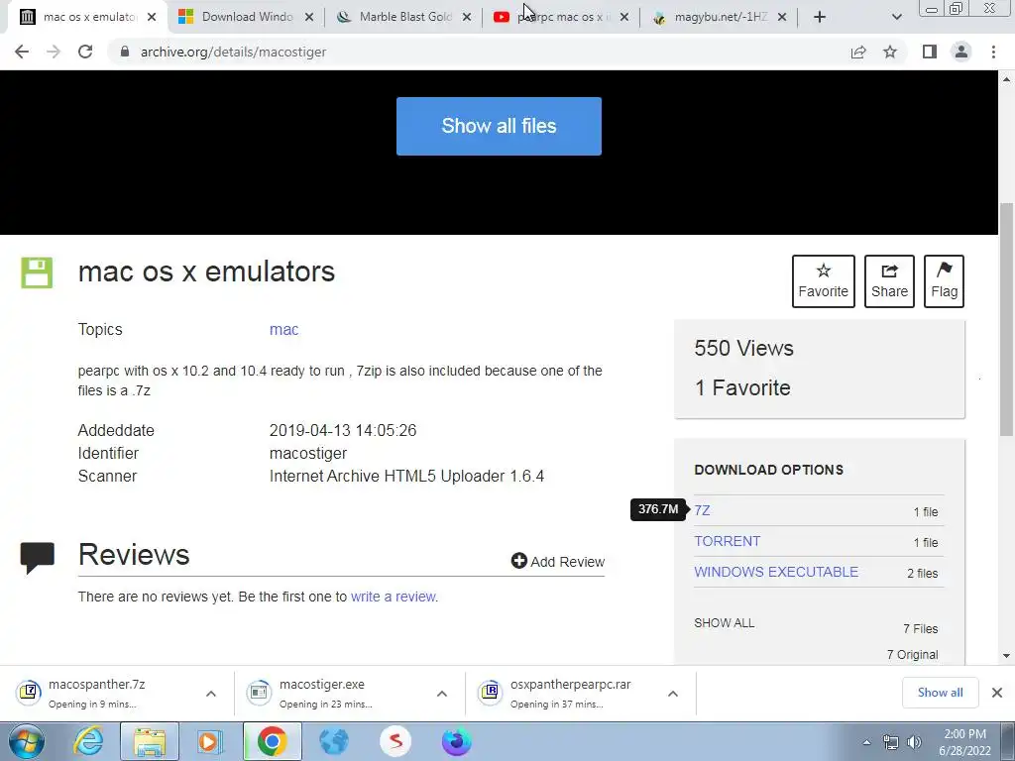
Task: Open the mac topic link
Action: [283, 329]
